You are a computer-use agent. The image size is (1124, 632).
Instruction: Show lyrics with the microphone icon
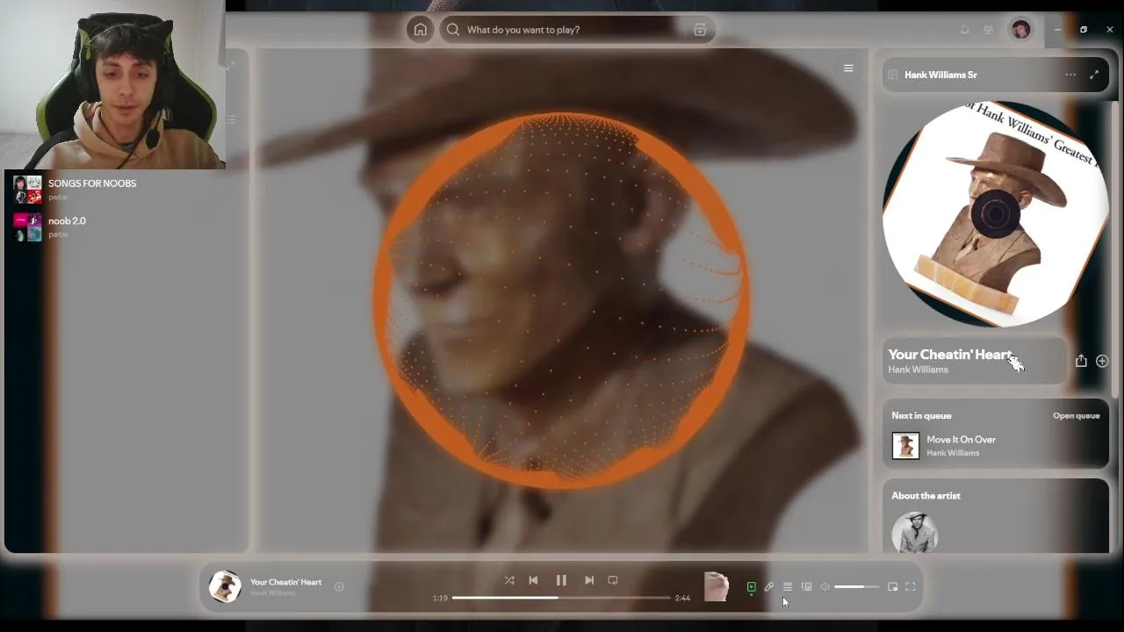pyautogui.click(x=769, y=587)
